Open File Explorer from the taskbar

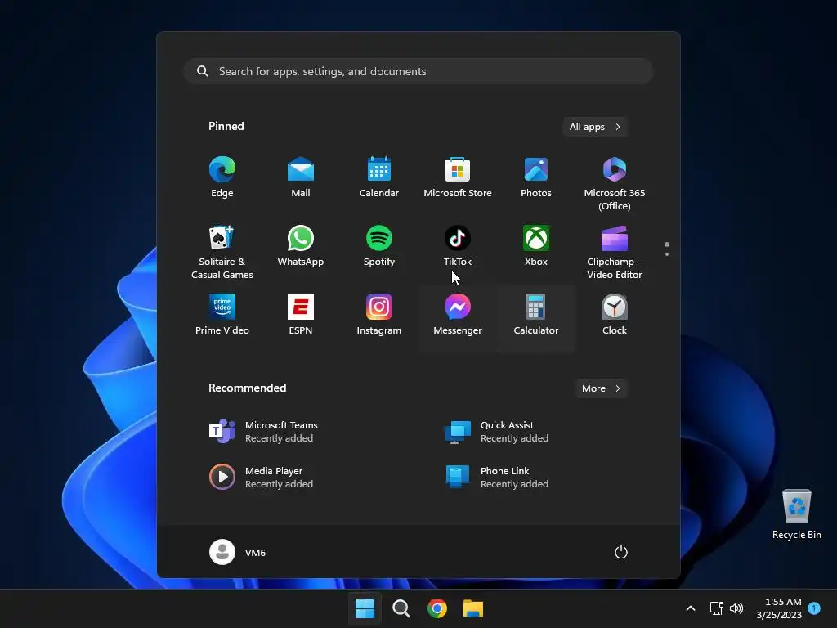point(473,608)
